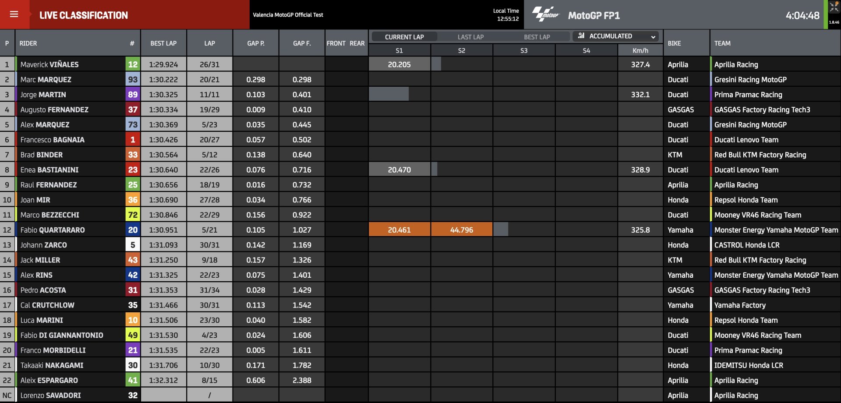
Task: Click best lap time 1:30.222
Action: [x=163, y=79]
